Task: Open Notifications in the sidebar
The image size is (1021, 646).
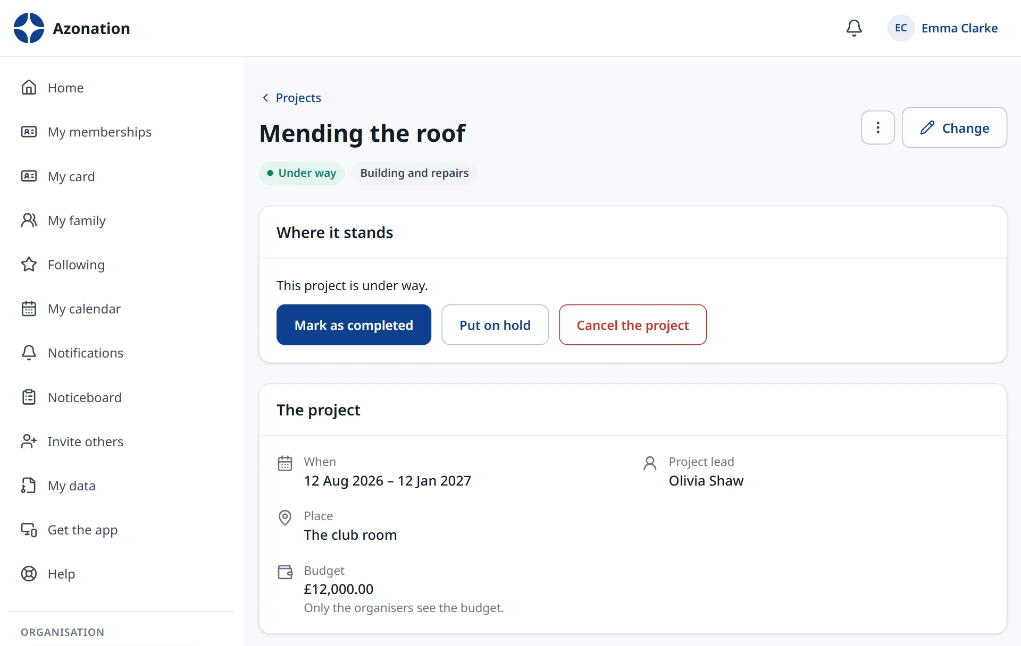Action: [86, 353]
